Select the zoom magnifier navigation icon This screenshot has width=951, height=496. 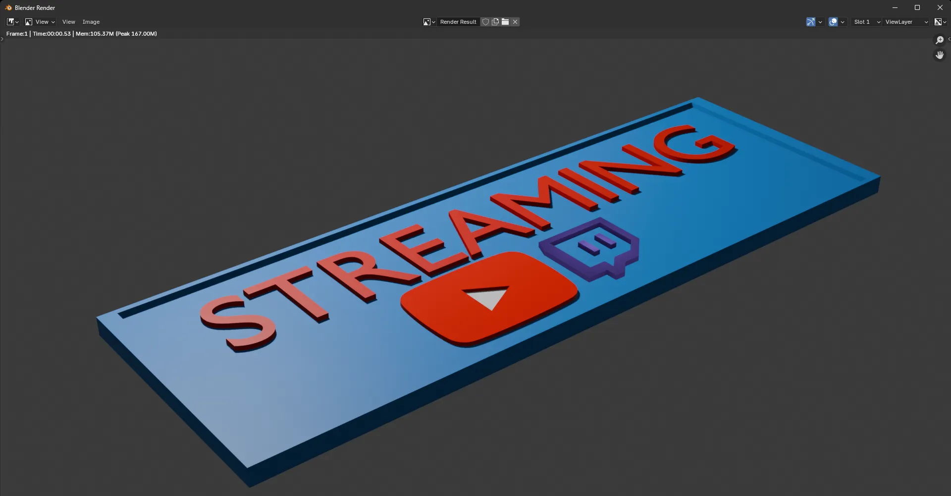(x=939, y=40)
